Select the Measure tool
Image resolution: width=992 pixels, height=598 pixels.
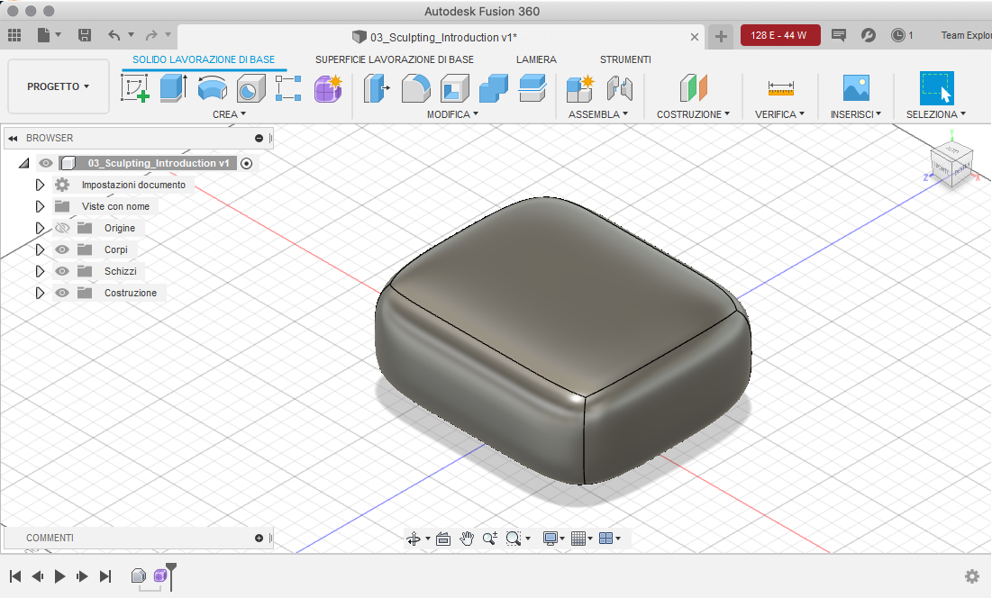coord(780,88)
